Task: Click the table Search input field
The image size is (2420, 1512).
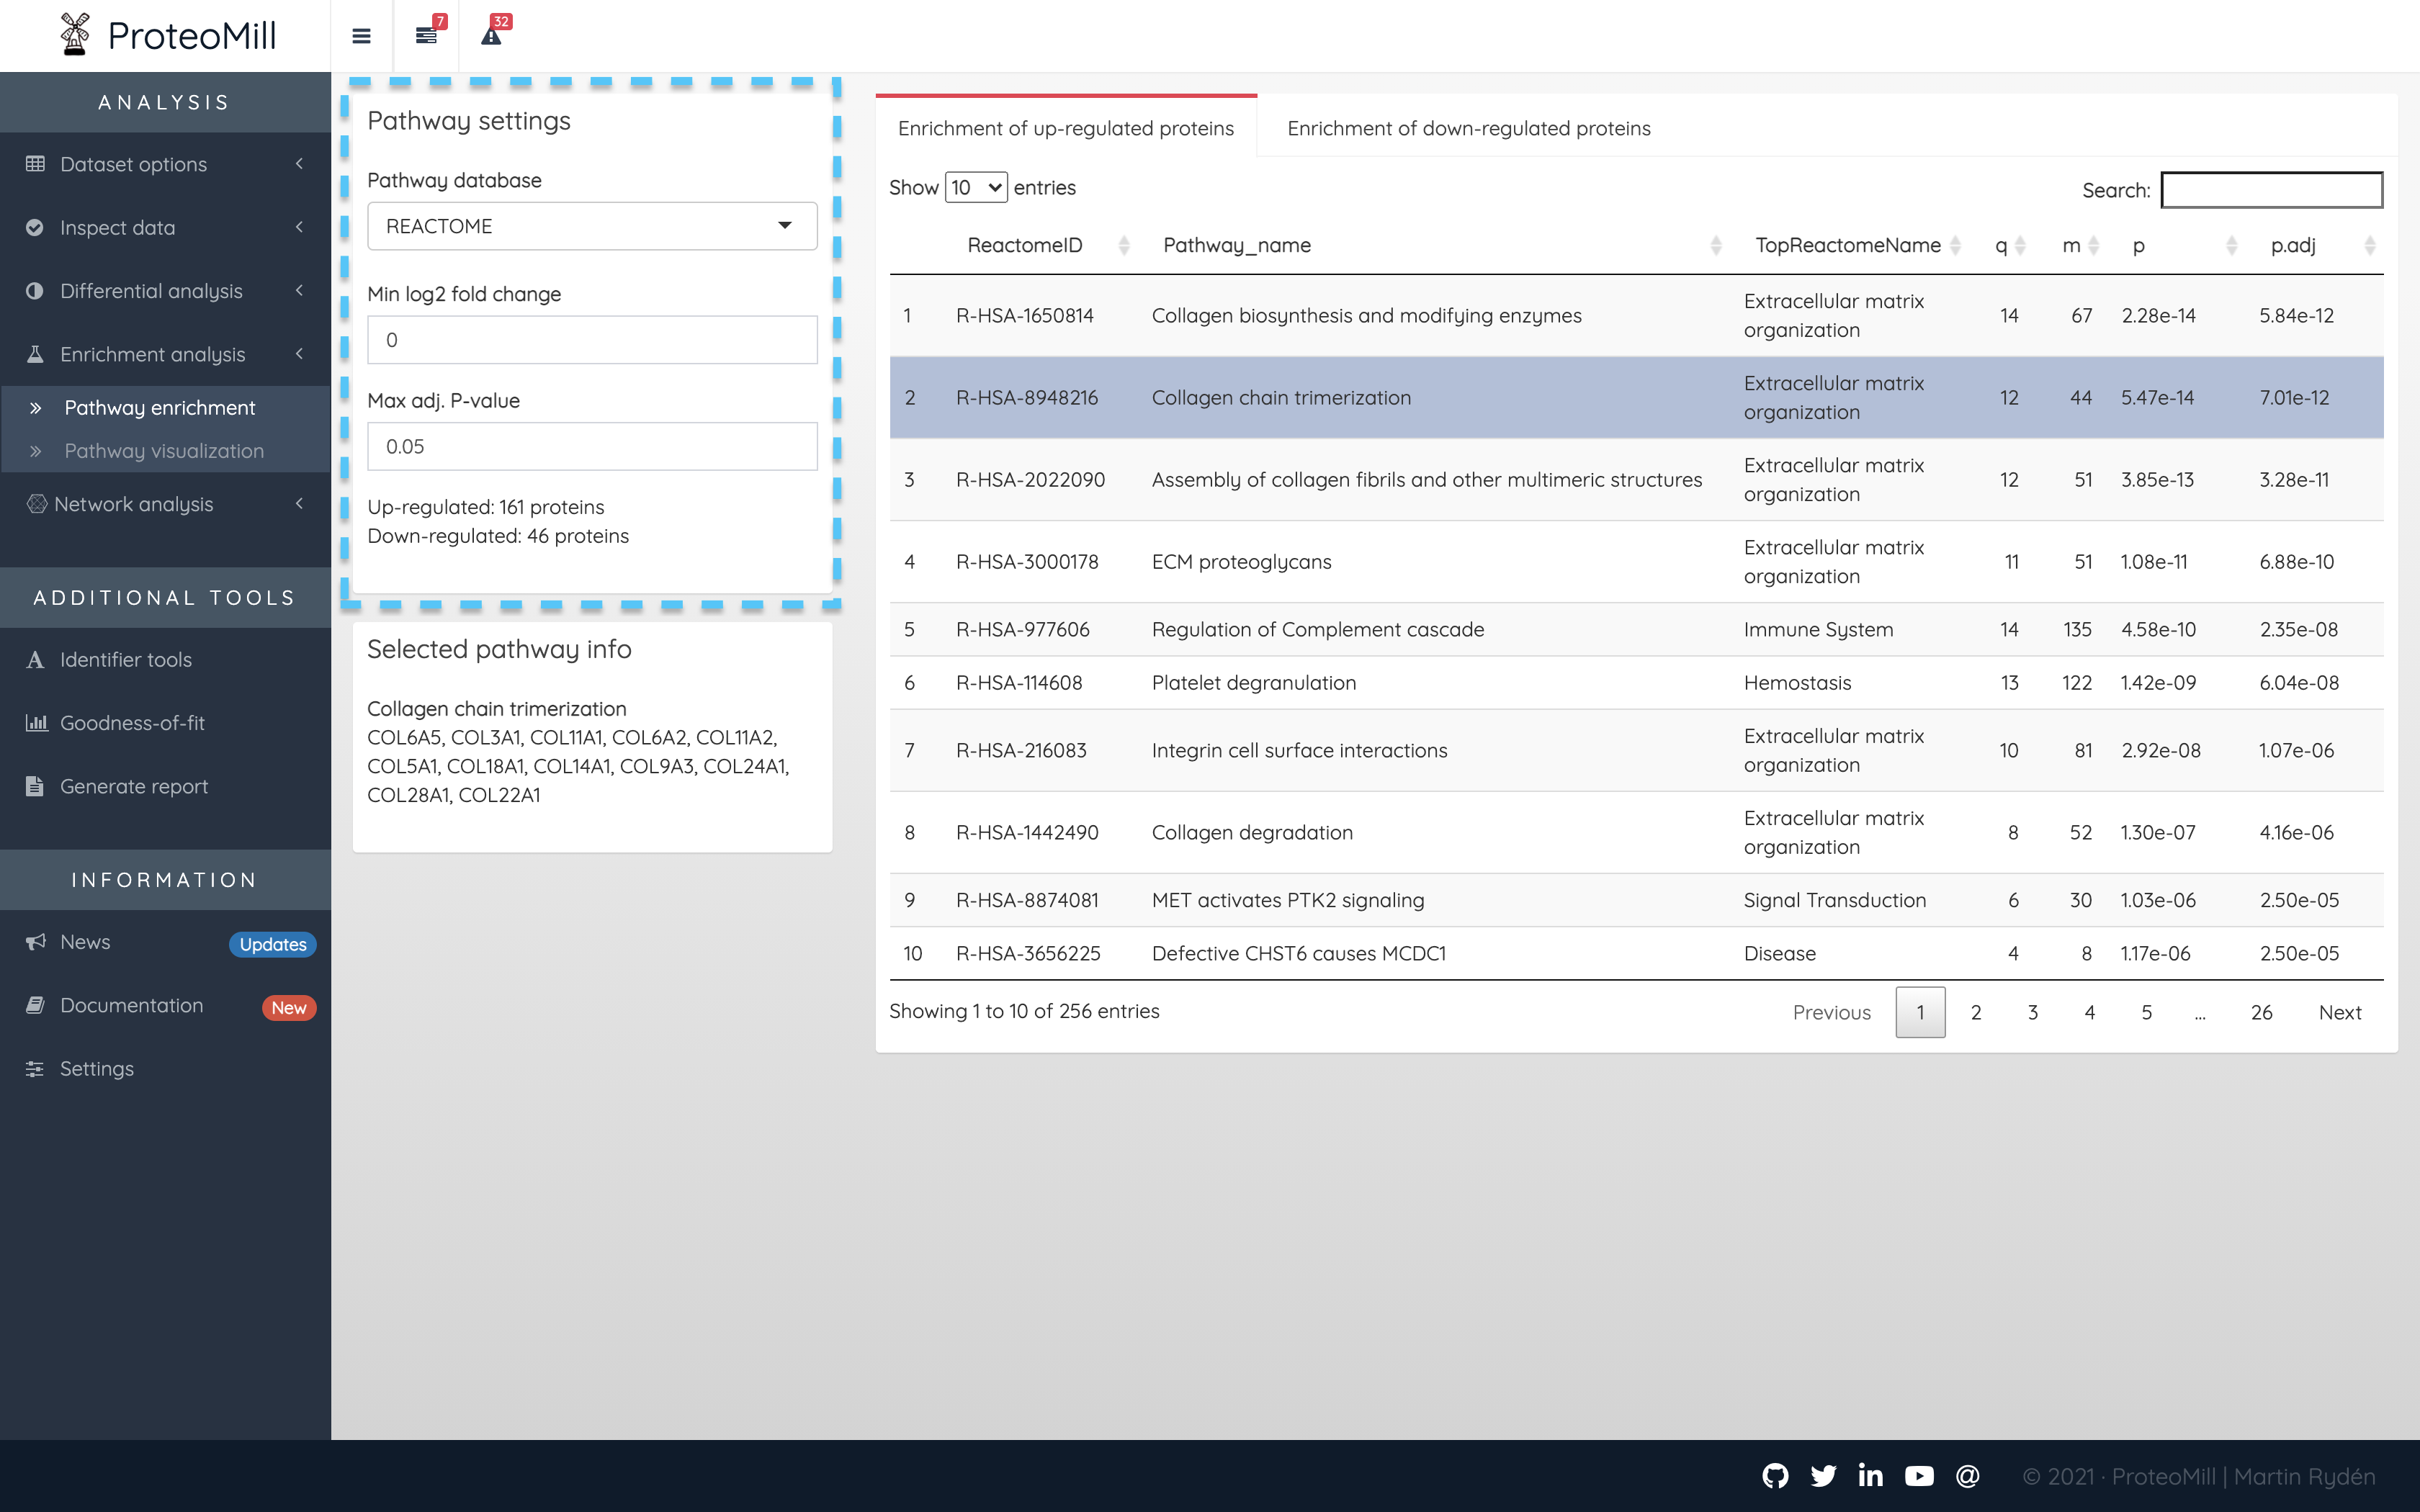Action: pos(2271,190)
